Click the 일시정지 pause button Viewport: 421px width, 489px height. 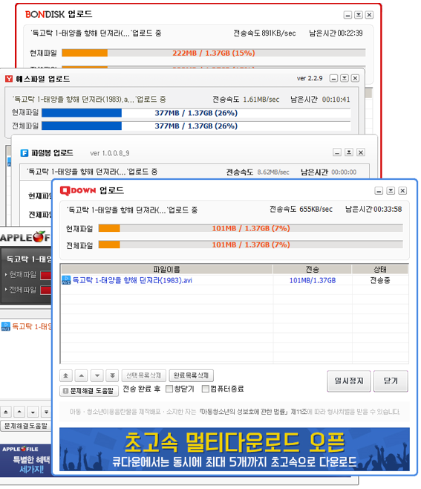point(349,380)
